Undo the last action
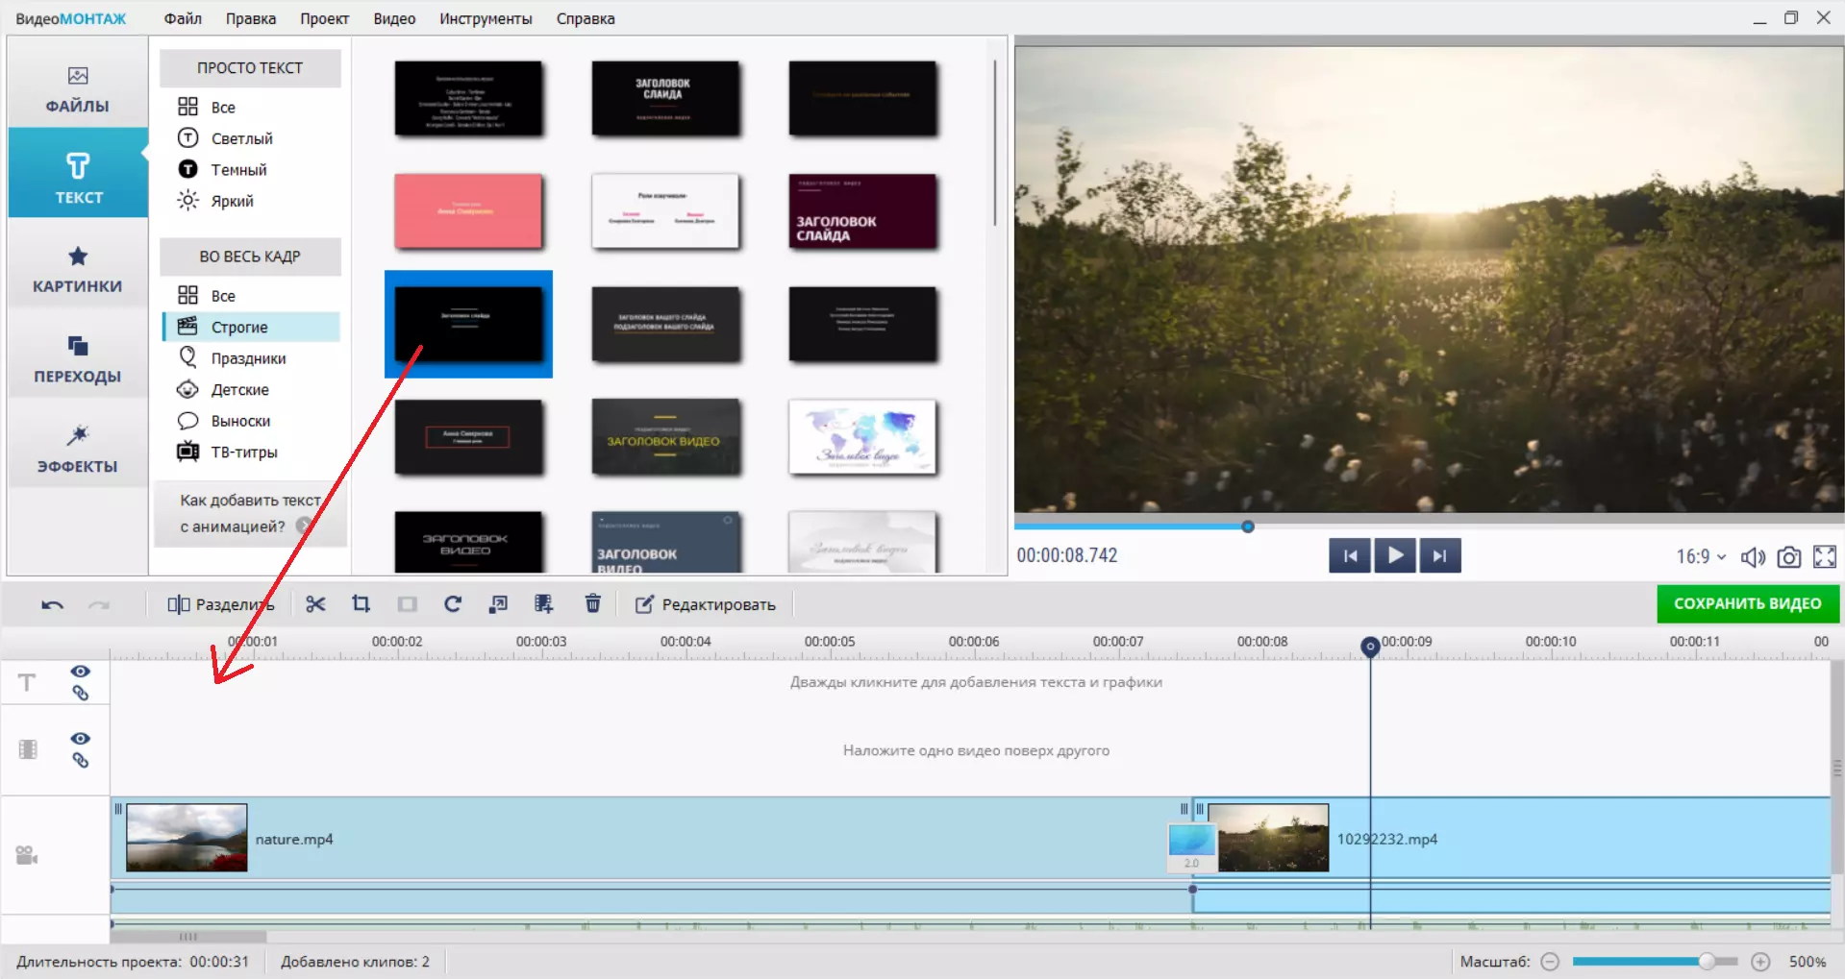The height and width of the screenshot is (979, 1845). coord(53,604)
